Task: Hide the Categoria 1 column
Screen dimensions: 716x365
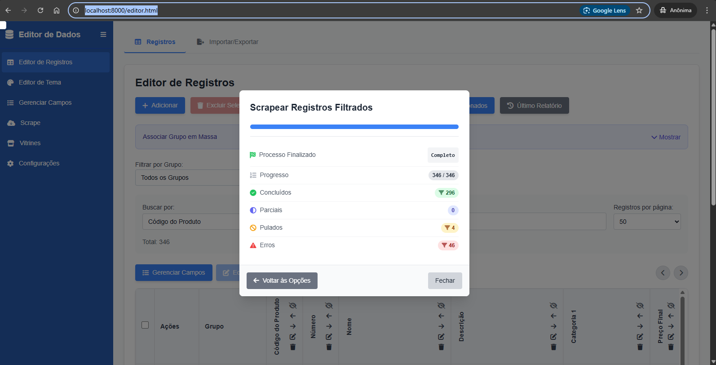Action: [x=640, y=306]
